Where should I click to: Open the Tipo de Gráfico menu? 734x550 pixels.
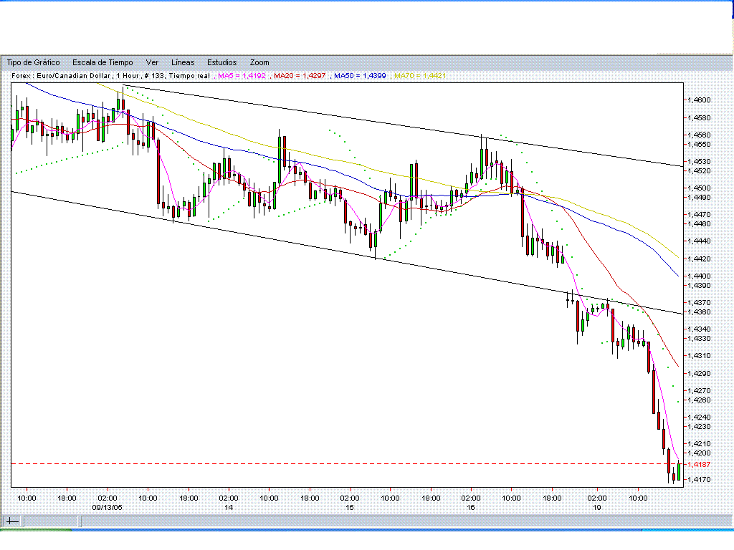point(33,63)
